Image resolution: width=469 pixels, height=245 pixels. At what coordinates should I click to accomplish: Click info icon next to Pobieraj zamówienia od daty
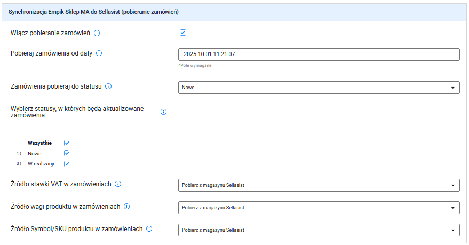[99, 53]
